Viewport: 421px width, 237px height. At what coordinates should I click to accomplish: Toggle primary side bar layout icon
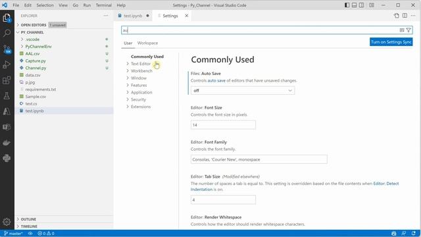coord(347,5)
